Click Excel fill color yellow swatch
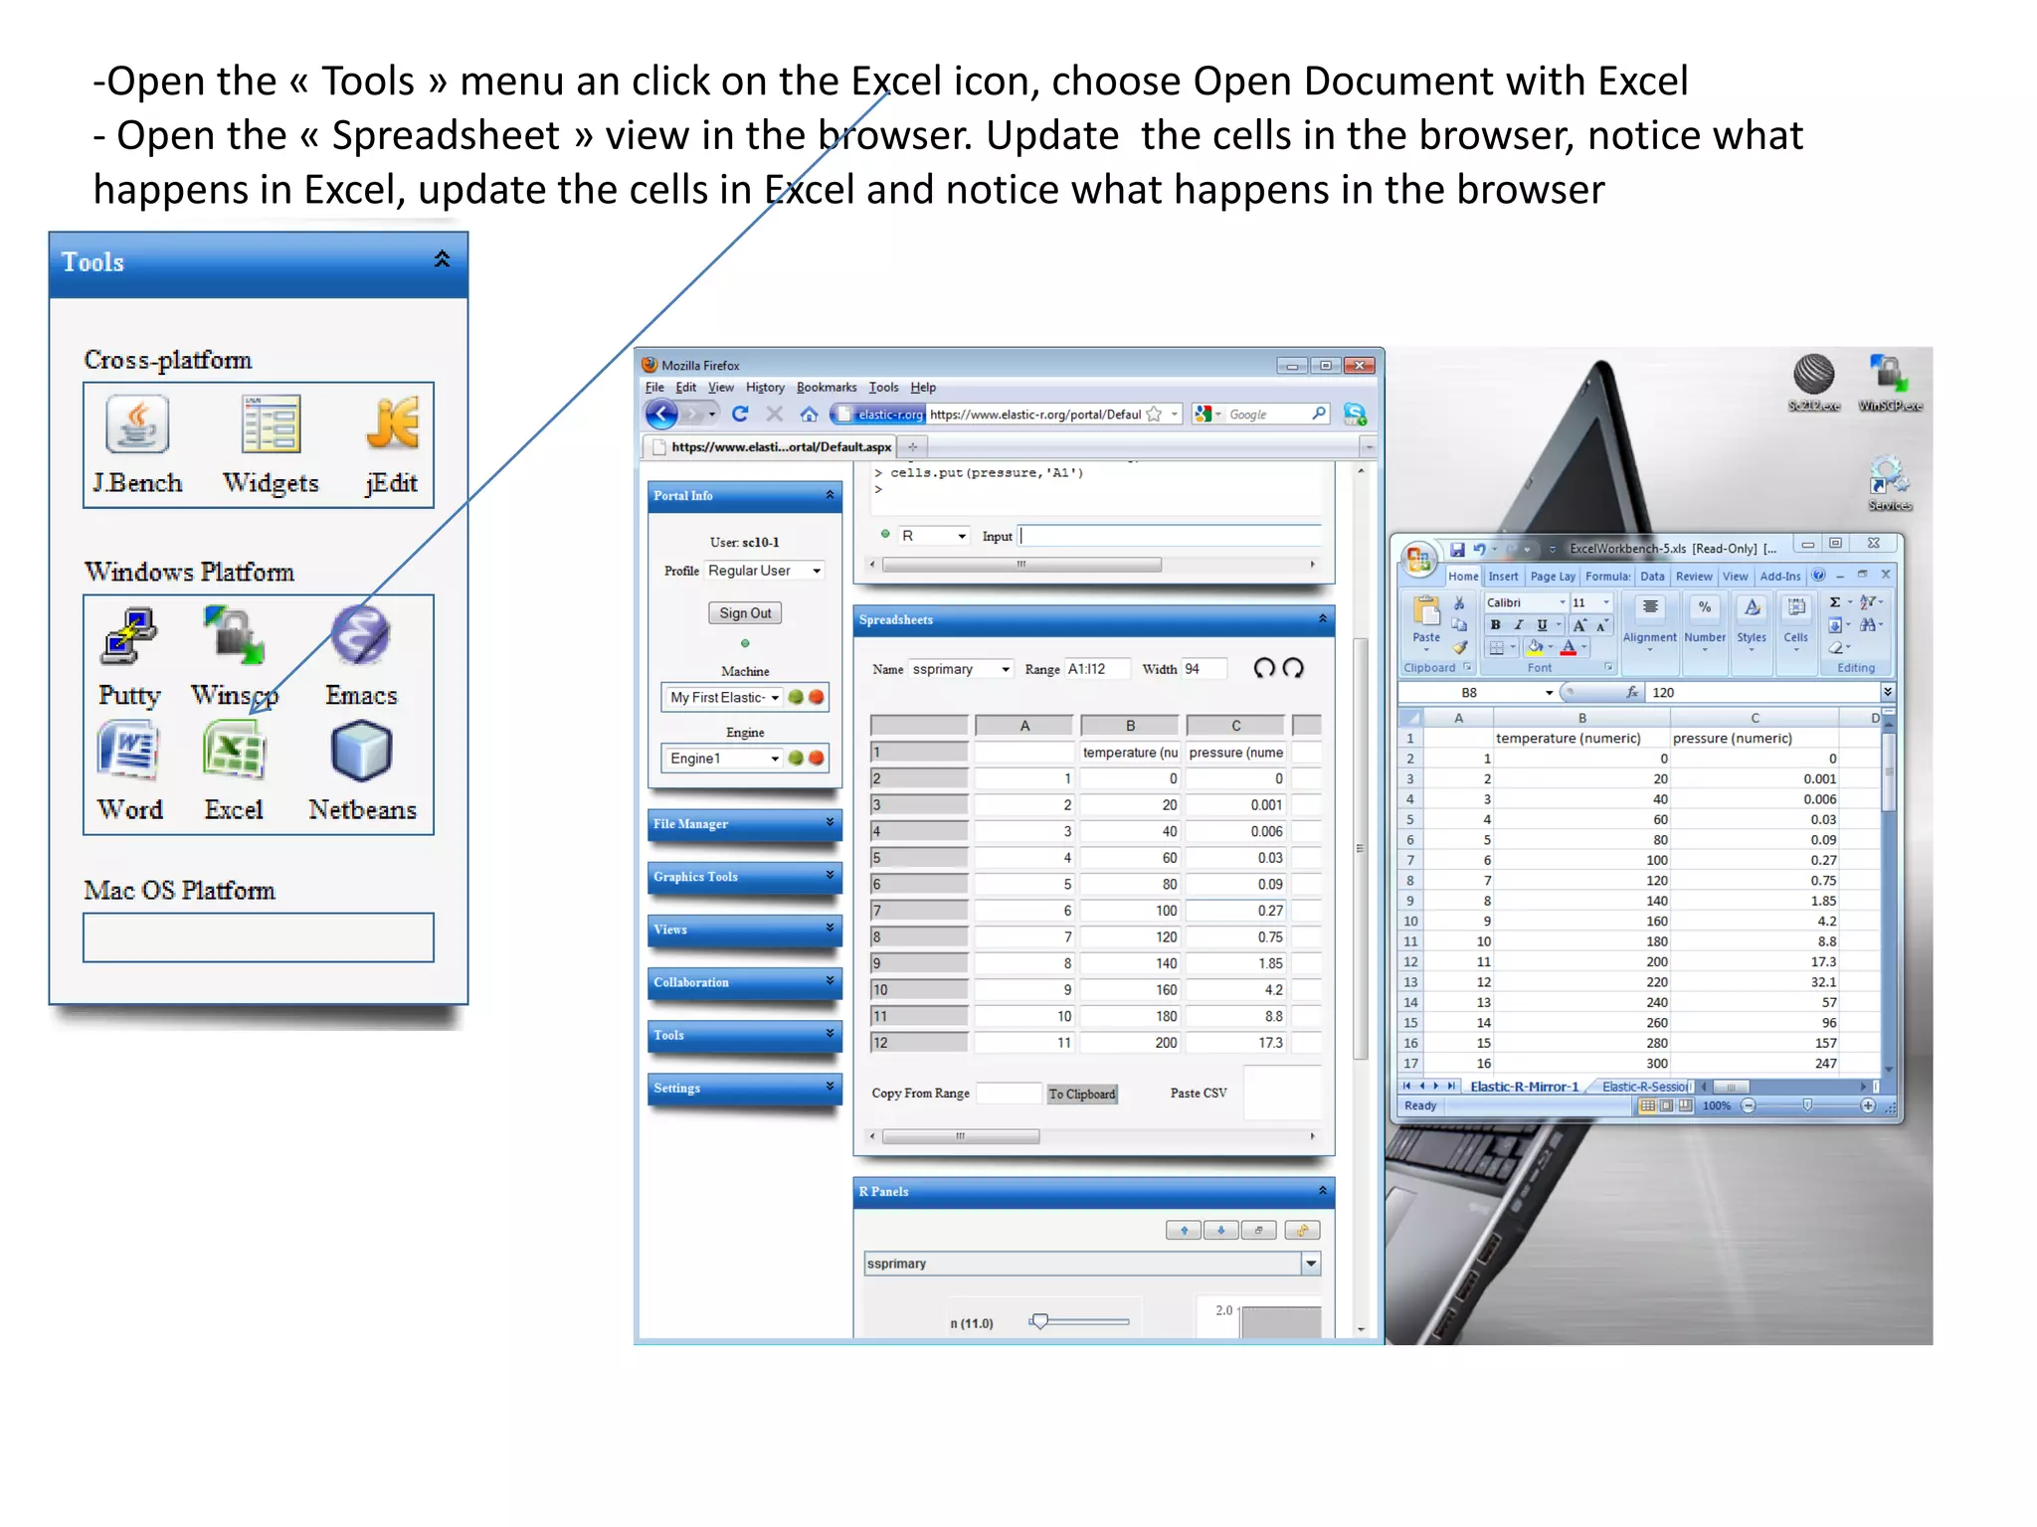This screenshot has height=1527, width=2037. (1537, 647)
